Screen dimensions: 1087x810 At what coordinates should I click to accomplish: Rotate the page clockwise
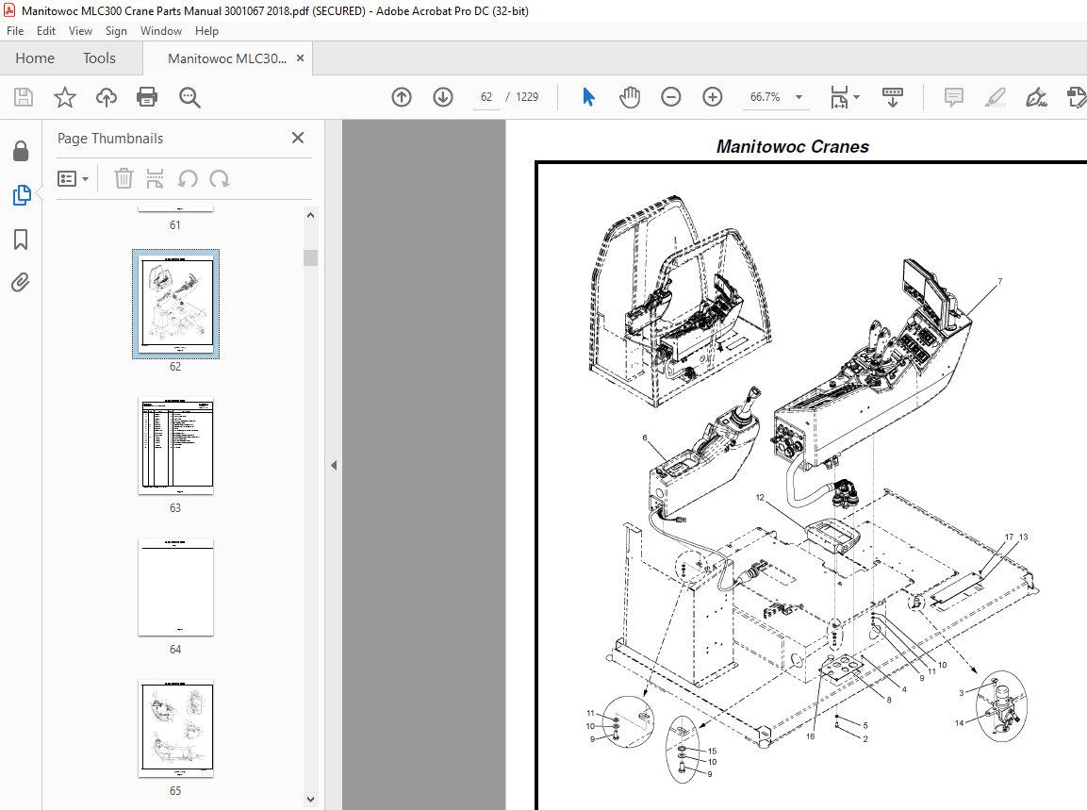(x=220, y=179)
